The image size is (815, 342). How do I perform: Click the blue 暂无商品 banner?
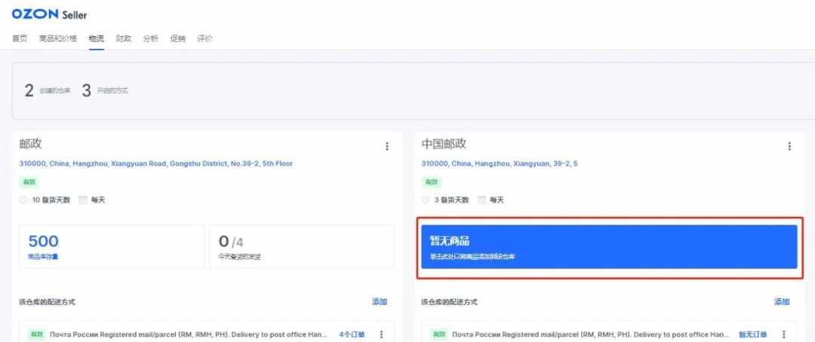click(609, 246)
